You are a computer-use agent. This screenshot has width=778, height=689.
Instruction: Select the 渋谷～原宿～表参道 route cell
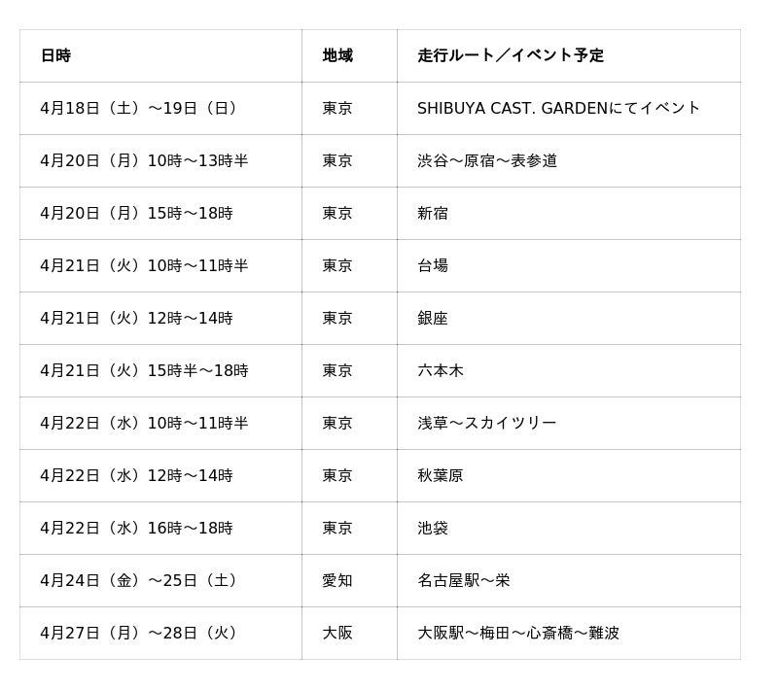487,161
